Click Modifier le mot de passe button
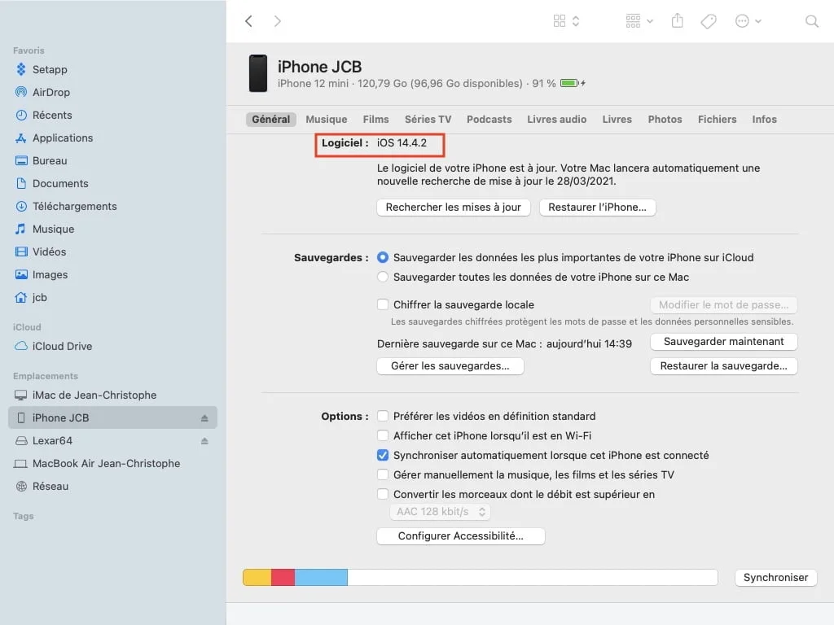This screenshot has width=834, height=625. [x=723, y=305]
